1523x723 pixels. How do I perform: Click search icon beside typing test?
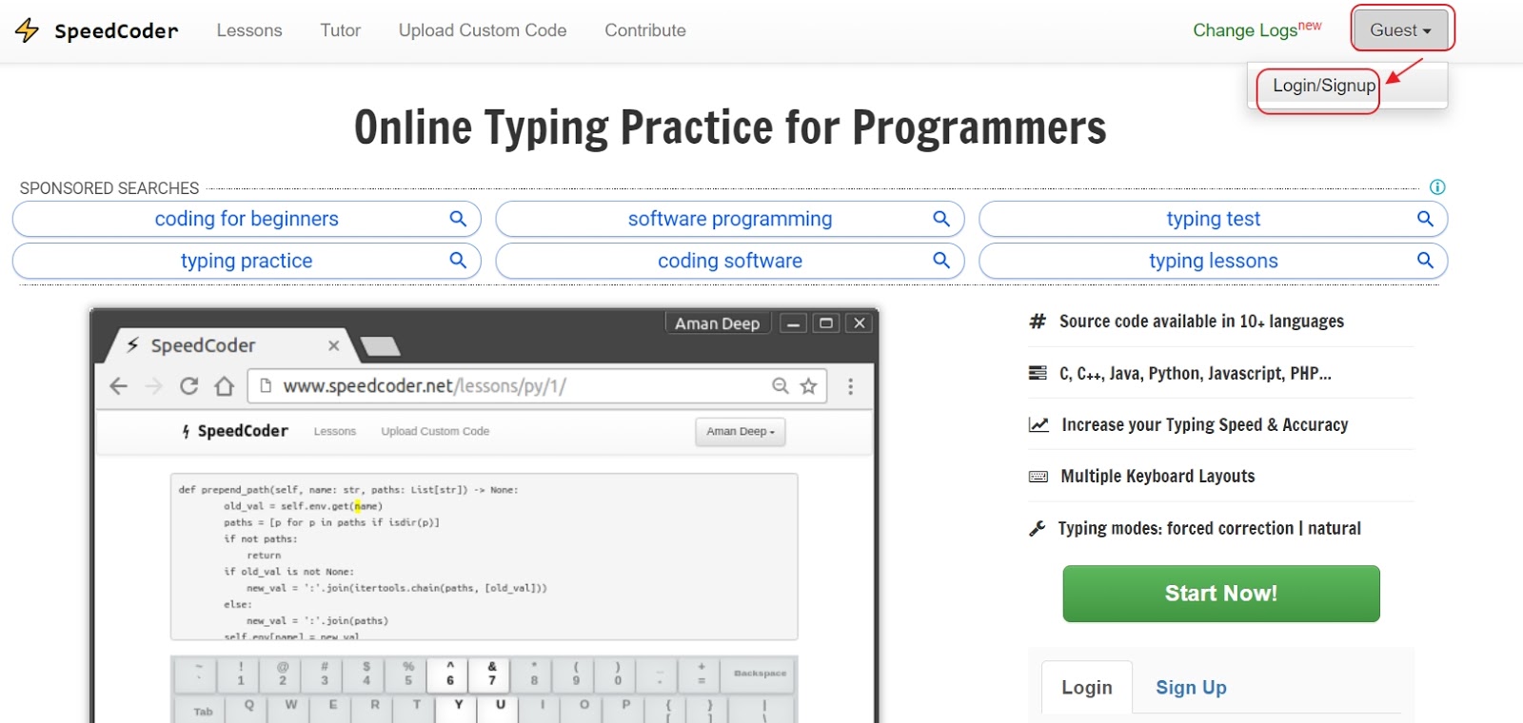(x=1425, y=219)
